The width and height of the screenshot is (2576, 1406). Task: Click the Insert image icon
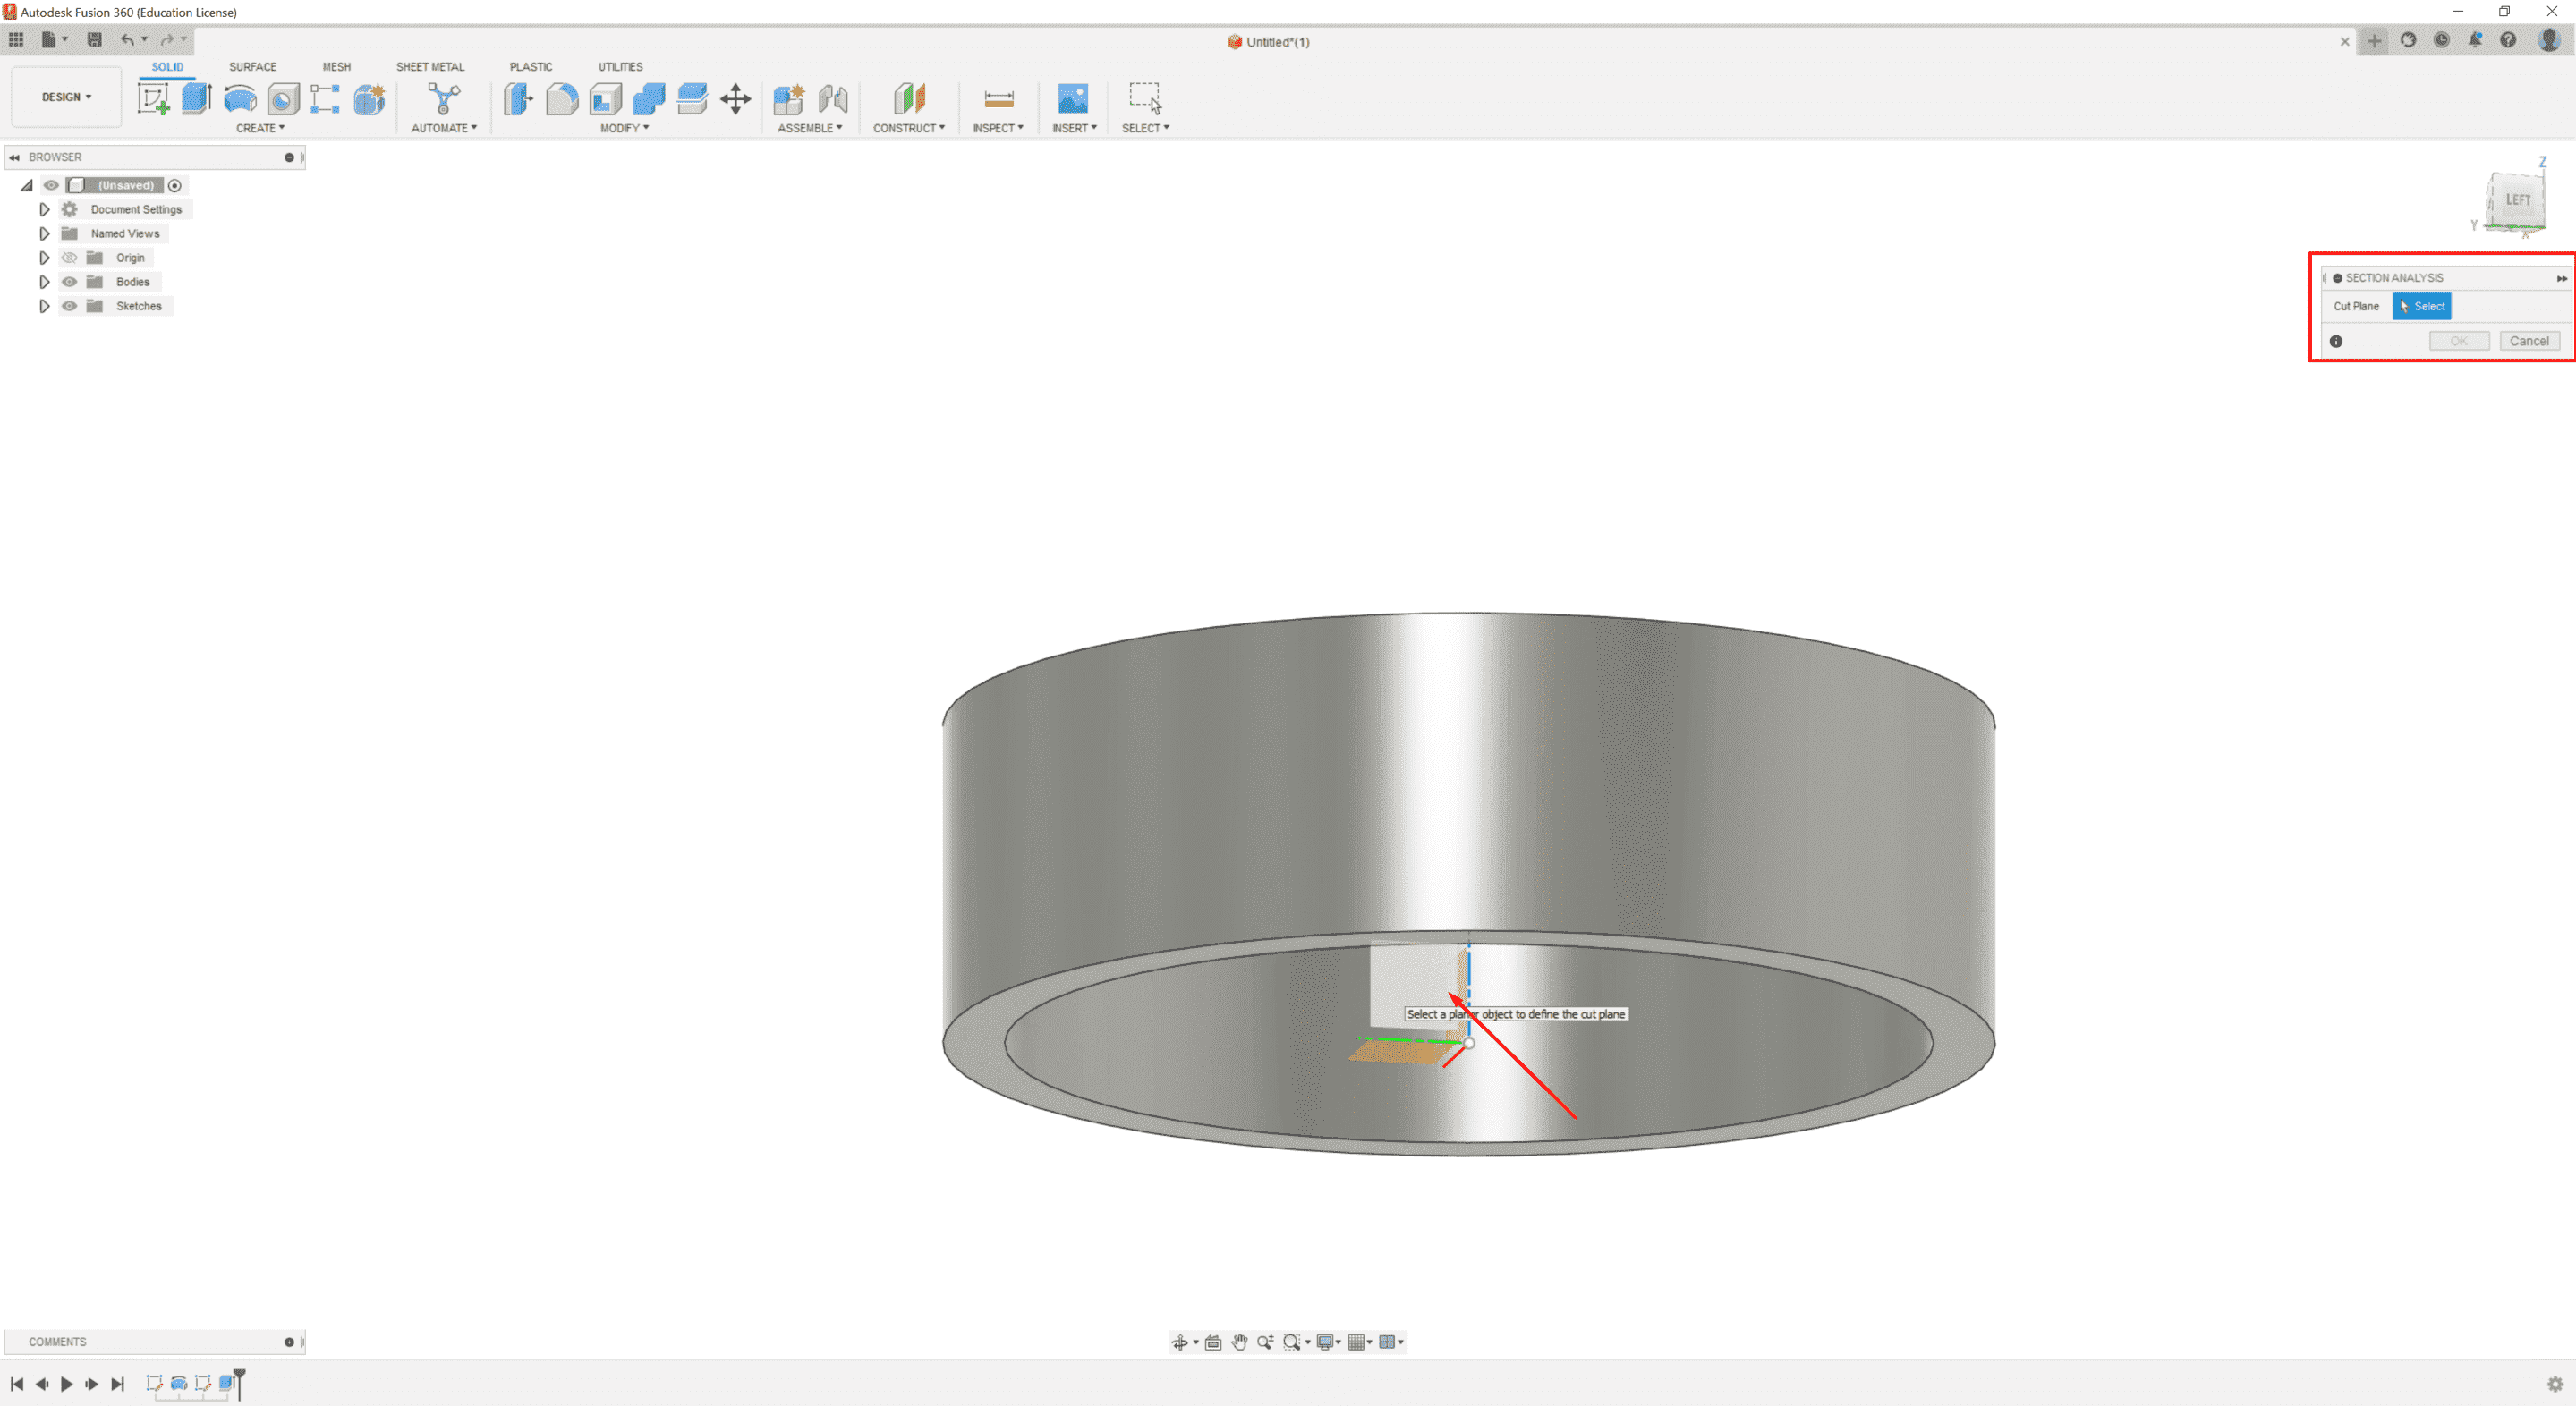click(x=1073, y=97)
